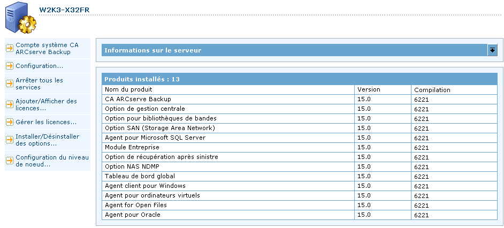Screen dimensions: 504x228
Task: Click the Nom du produit column header
Action: point(129,89)
